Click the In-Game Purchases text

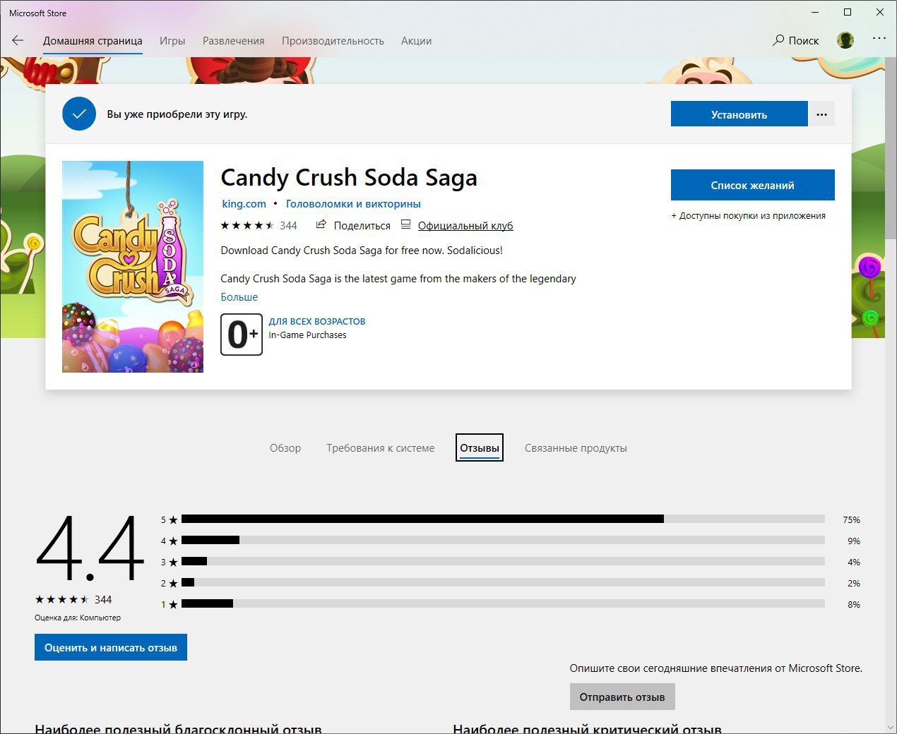(x=307, y=335)
